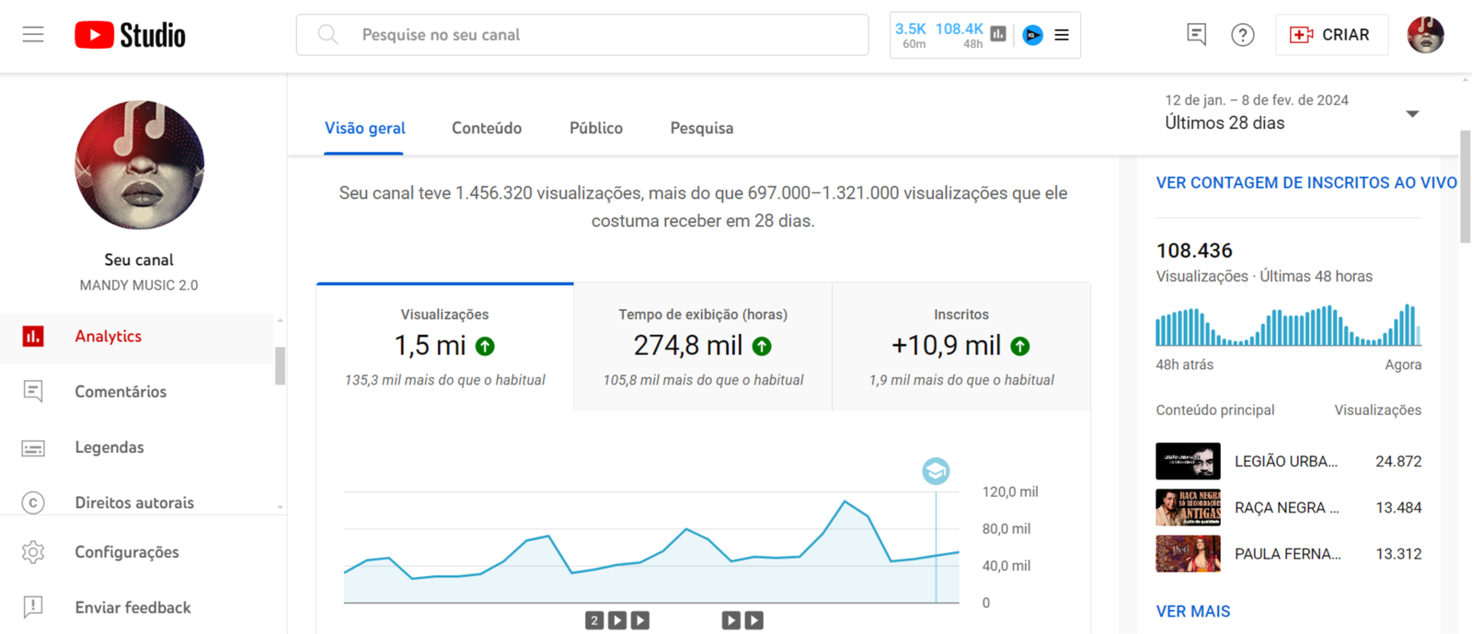Click the 13.484 views value
1472x634 pixels.
tap(1398, 507)
